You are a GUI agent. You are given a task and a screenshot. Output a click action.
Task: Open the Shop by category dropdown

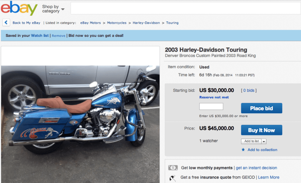(x=53, y=9)
